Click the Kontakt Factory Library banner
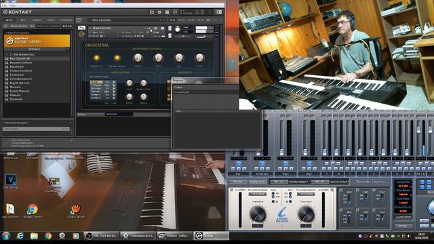434x244 pixels. click(37, 41)
